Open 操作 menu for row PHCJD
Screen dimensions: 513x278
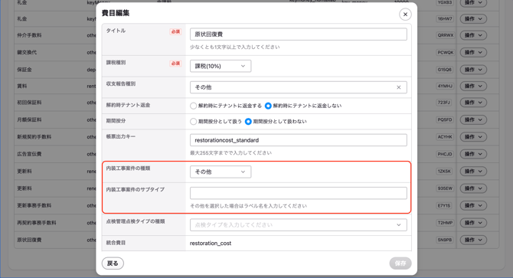[x=473, y=154]
